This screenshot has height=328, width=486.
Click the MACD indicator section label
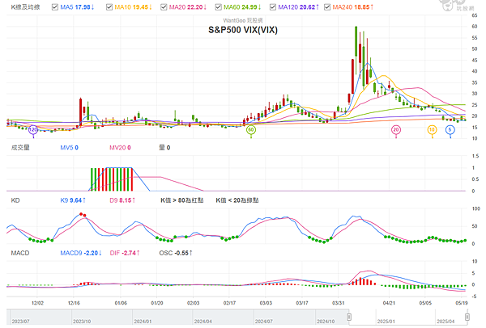pyautogui.click(x=20, y=253)
